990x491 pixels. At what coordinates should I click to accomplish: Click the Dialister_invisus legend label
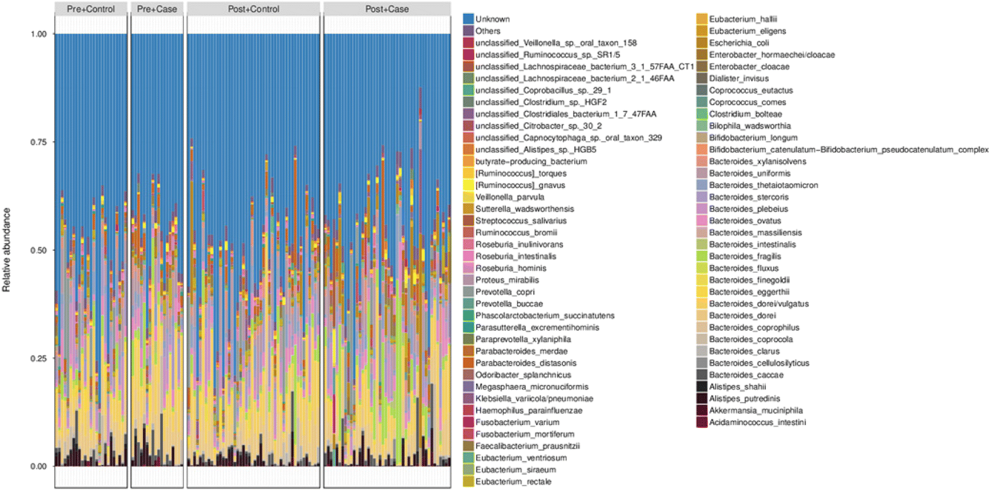(x=739, y=78)
